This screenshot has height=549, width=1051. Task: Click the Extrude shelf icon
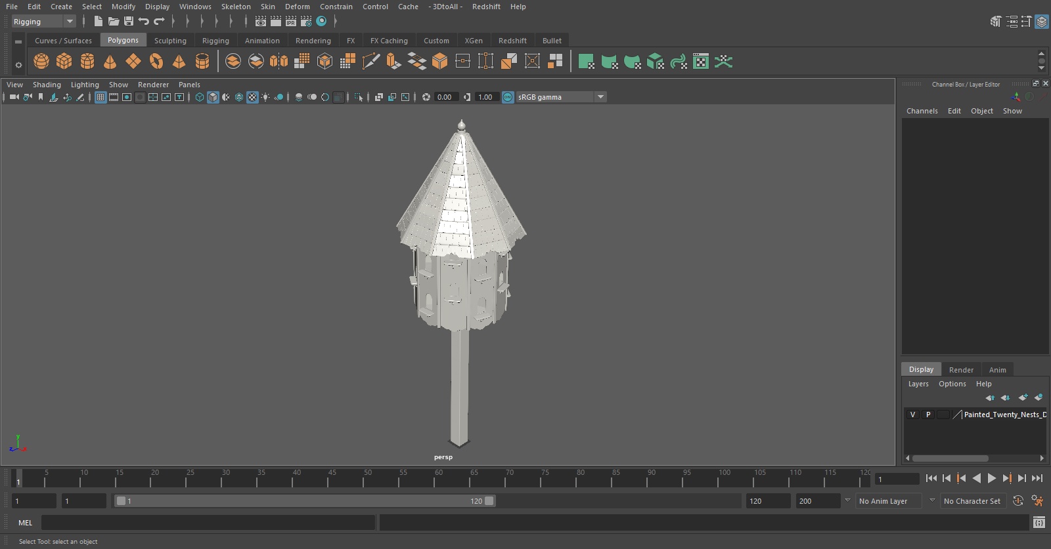[393, 62]
